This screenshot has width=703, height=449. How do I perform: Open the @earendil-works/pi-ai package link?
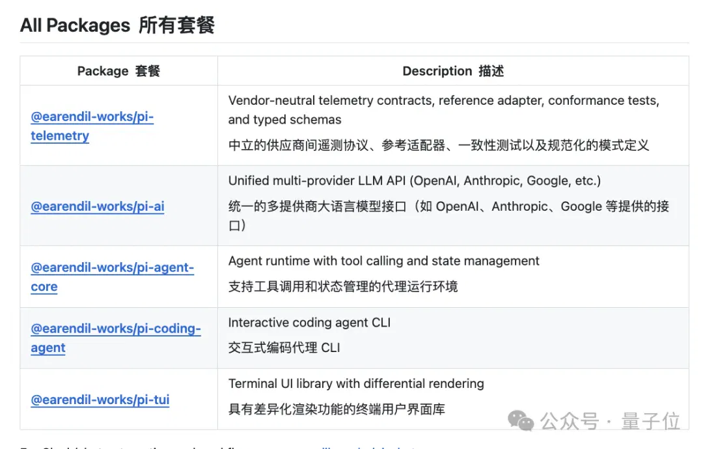97,206
